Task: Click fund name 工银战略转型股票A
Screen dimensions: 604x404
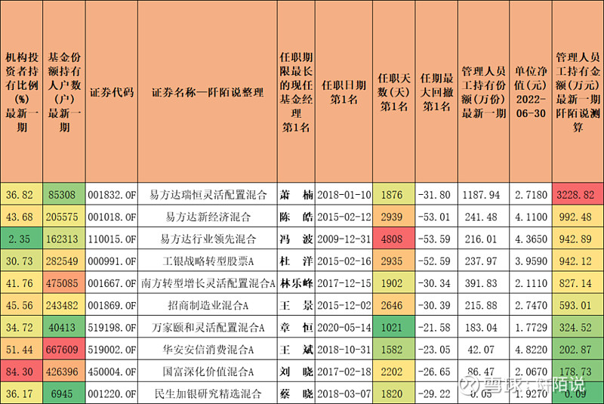Action: click(207, 261)
